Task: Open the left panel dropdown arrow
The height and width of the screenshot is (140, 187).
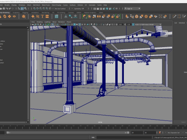Action: coord(27,27)
